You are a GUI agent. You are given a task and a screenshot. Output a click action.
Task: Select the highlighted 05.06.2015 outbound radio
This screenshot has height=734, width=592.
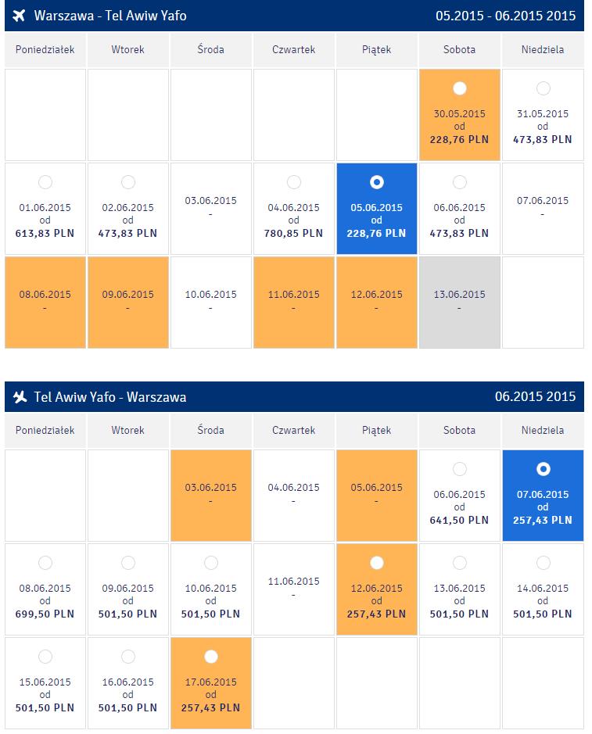point(377,181)
